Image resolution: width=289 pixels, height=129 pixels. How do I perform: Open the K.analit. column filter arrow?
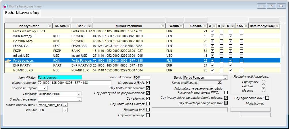point(205,26)
